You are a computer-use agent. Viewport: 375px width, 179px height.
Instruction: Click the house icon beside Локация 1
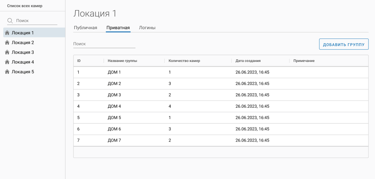(x=7, y=33)
